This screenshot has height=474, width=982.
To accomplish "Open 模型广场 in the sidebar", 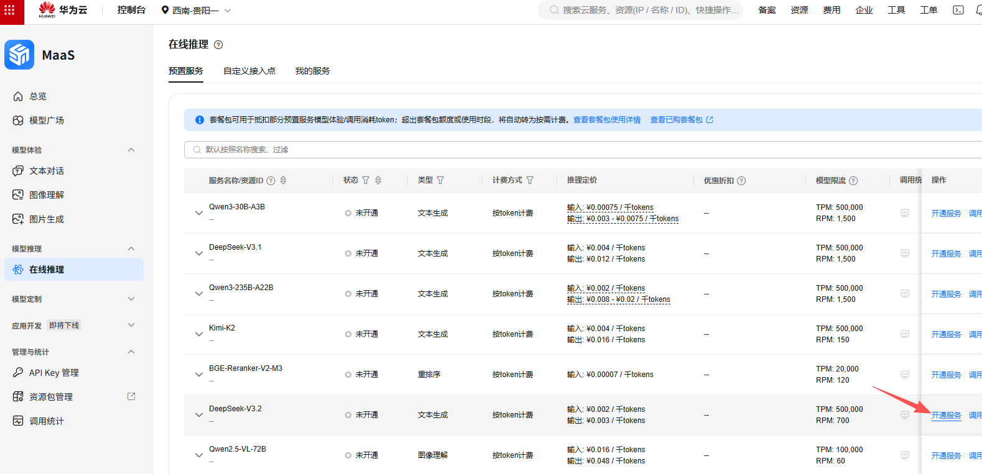I will pos(47,121).
